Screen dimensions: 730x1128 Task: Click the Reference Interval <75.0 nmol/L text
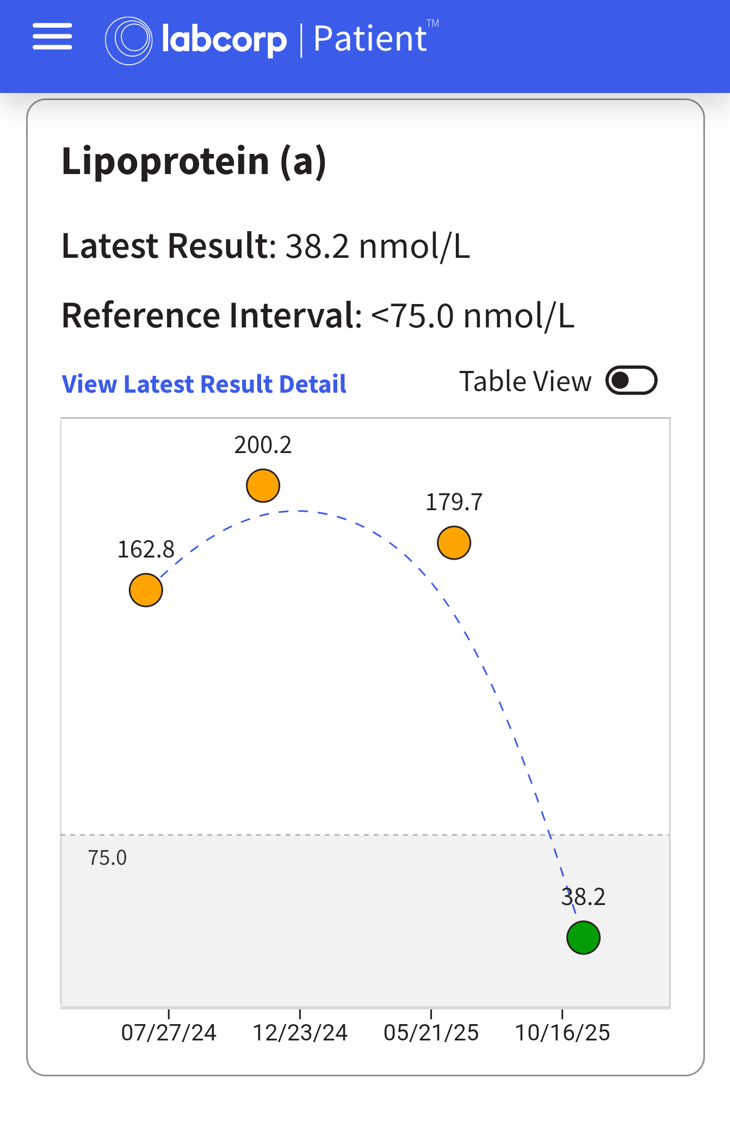318,315
